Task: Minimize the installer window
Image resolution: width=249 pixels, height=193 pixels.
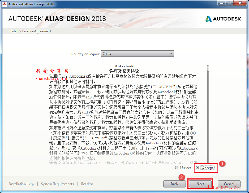Action: click(x=222, y=3)
